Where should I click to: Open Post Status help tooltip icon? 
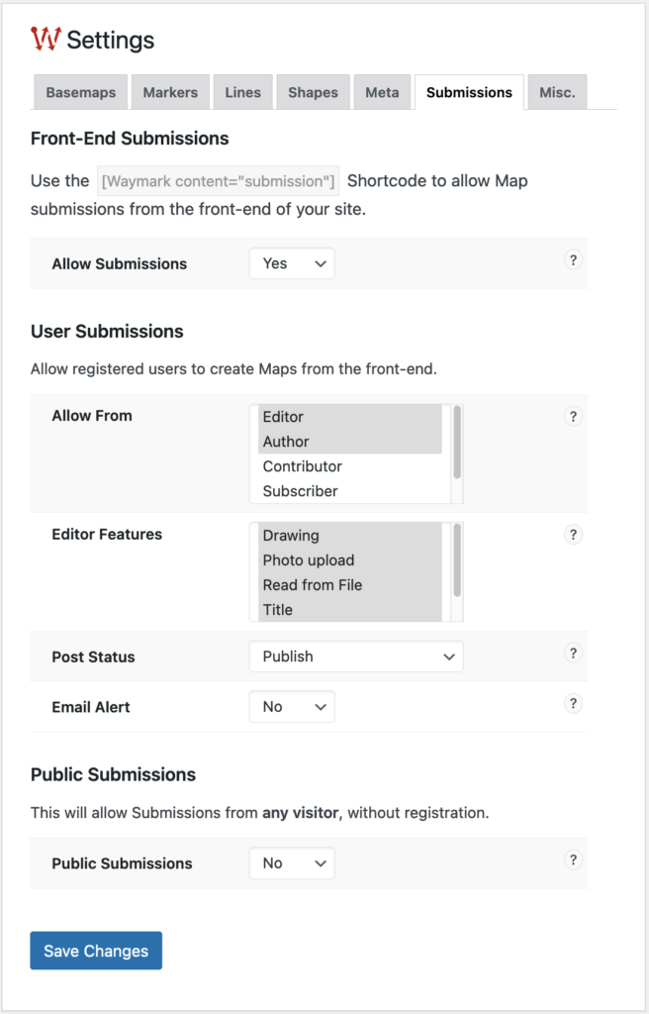click(x=573, y=654)
